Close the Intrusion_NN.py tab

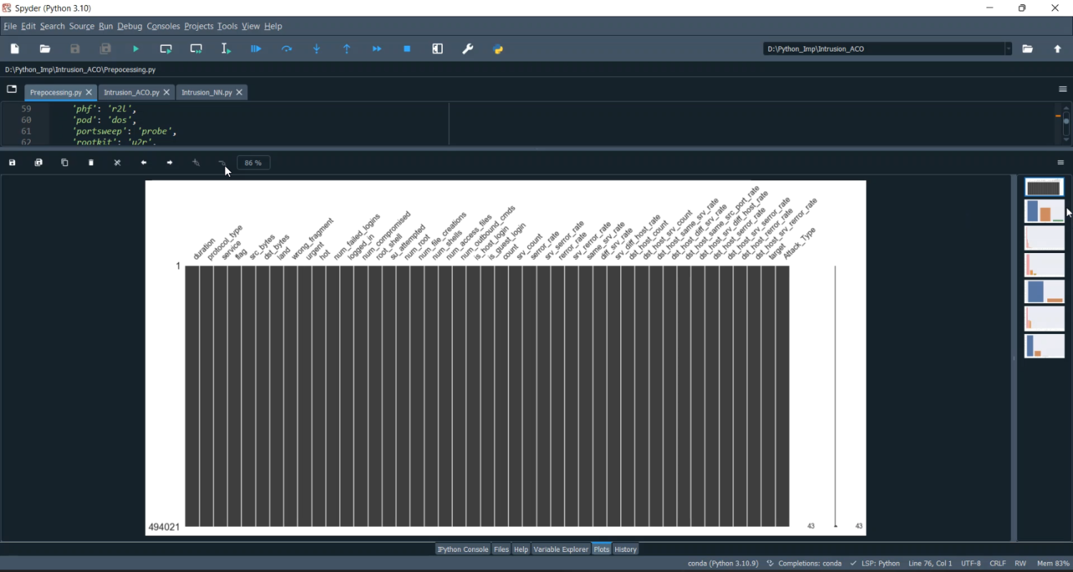tap(240, 93)
